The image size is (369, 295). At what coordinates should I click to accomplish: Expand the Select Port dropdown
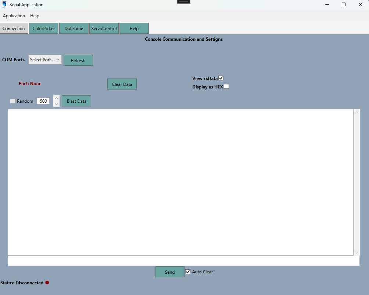tap(45, 59)
